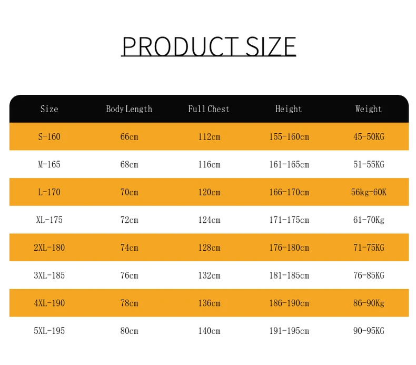Select the 2XL-180 size cell
The width and height of the screenshot is (416, 365).
[49, 248]
